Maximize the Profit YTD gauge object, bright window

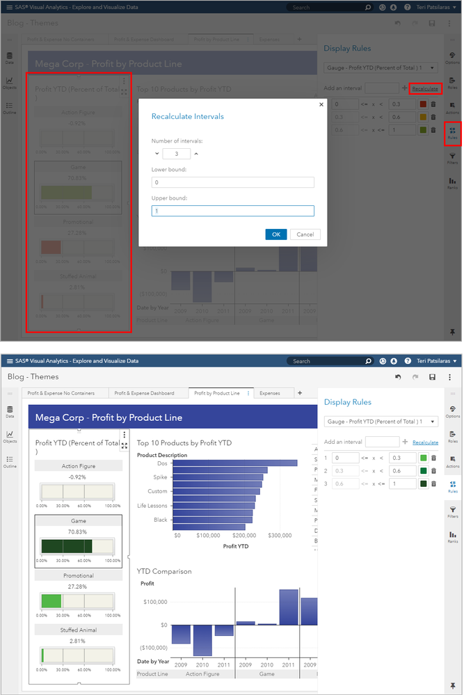124,445
